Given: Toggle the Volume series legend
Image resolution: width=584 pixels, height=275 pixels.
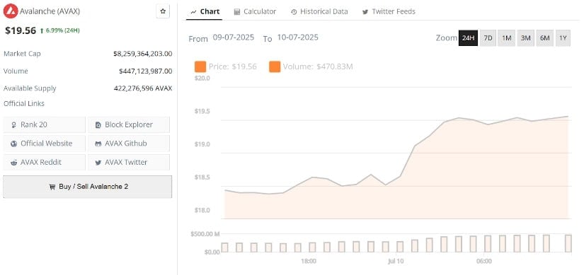Looking at the screenshot, I should point(311,66).
